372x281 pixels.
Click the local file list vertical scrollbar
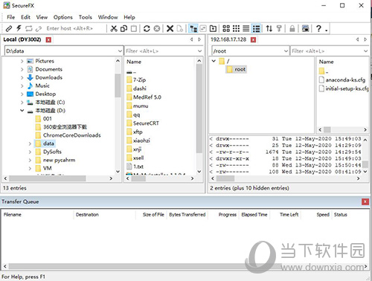tap(199, 109)
